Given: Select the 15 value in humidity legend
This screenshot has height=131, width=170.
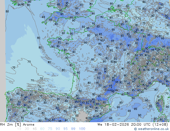Looking at the screenshot, I should point(19,129).
